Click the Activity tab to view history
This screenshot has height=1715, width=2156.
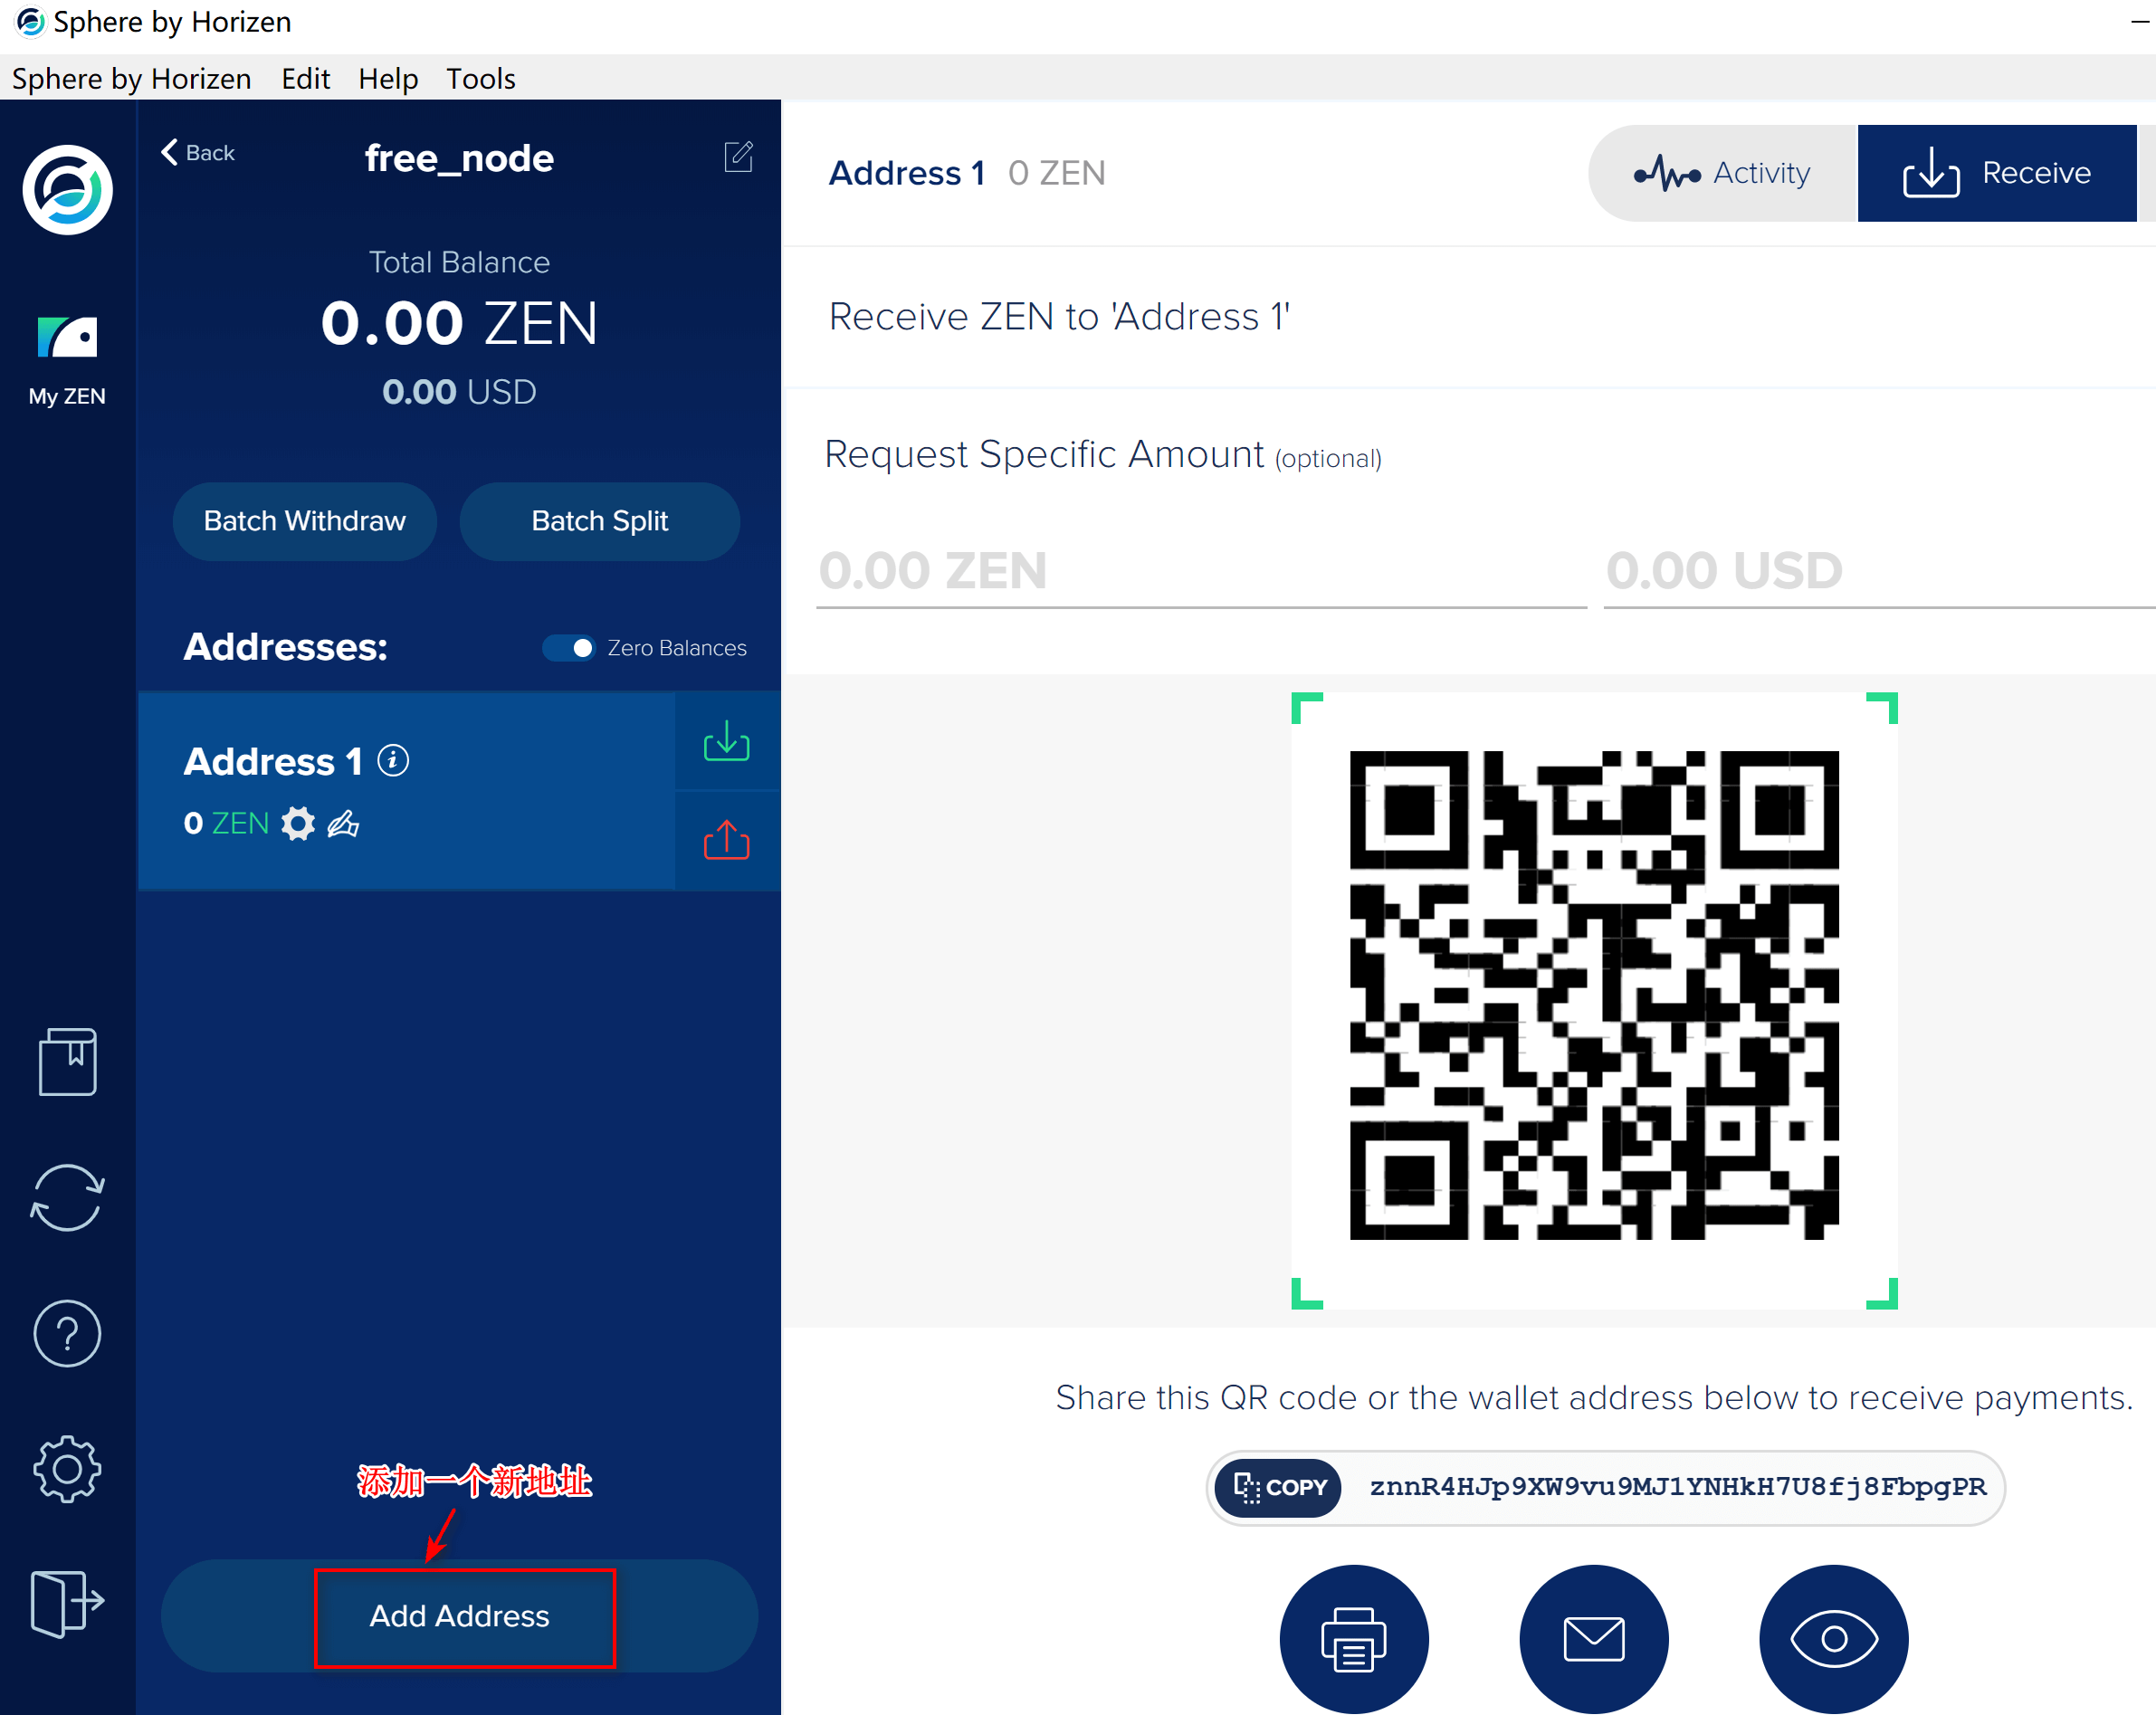(x=1723, y=172)
